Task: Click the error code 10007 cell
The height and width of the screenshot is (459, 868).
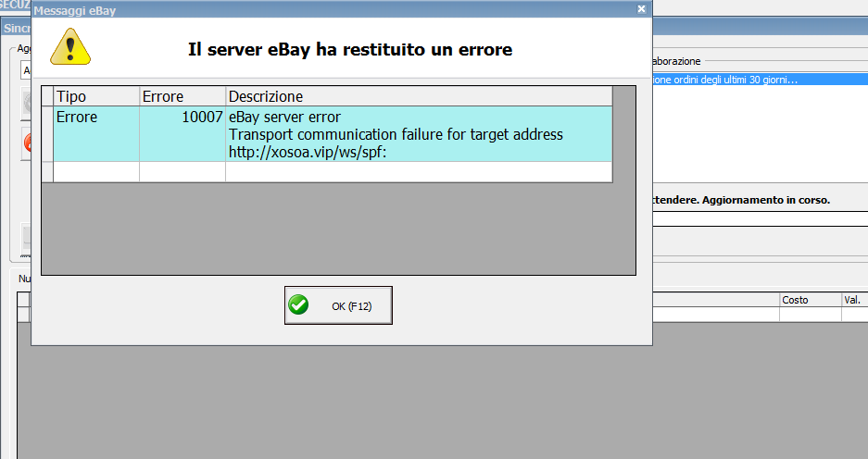Action: 182,134
